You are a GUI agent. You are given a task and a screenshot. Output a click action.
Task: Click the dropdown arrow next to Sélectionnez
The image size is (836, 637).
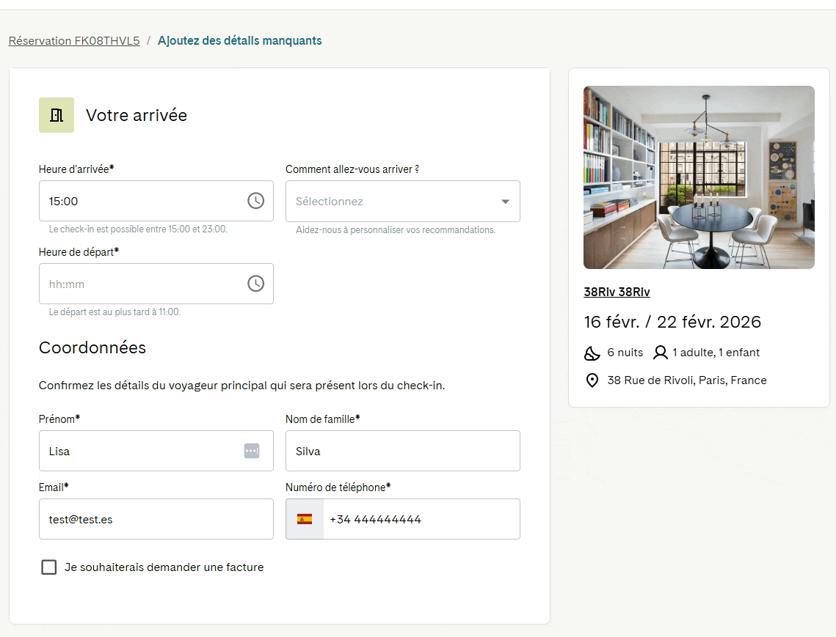coord(506,202)
